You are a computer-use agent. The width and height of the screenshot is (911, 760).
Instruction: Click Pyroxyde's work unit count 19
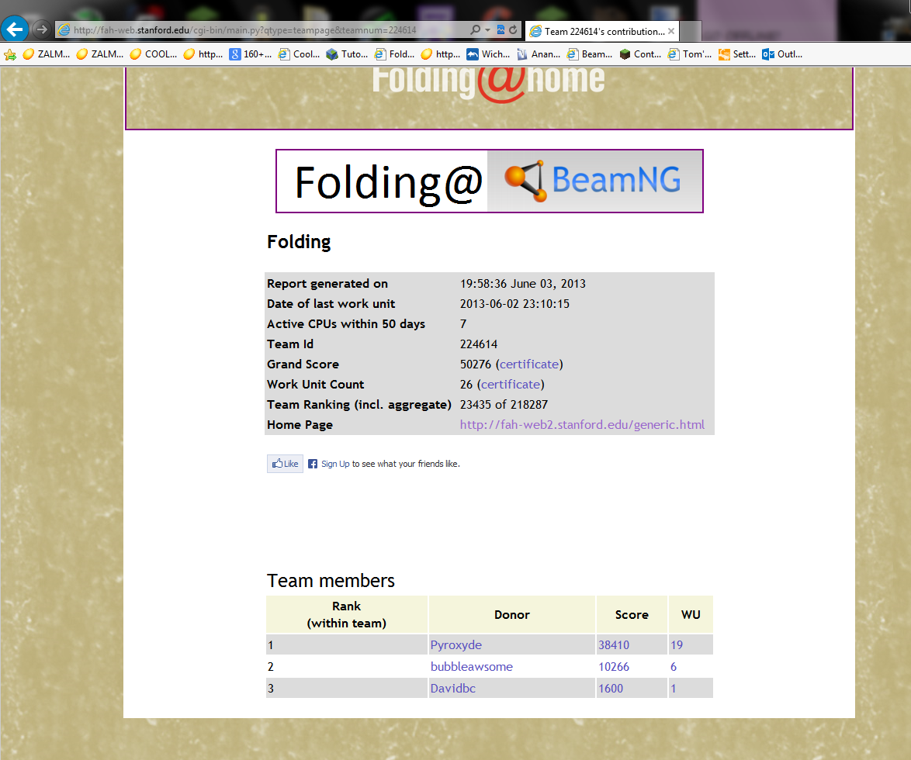pos(677,644)
